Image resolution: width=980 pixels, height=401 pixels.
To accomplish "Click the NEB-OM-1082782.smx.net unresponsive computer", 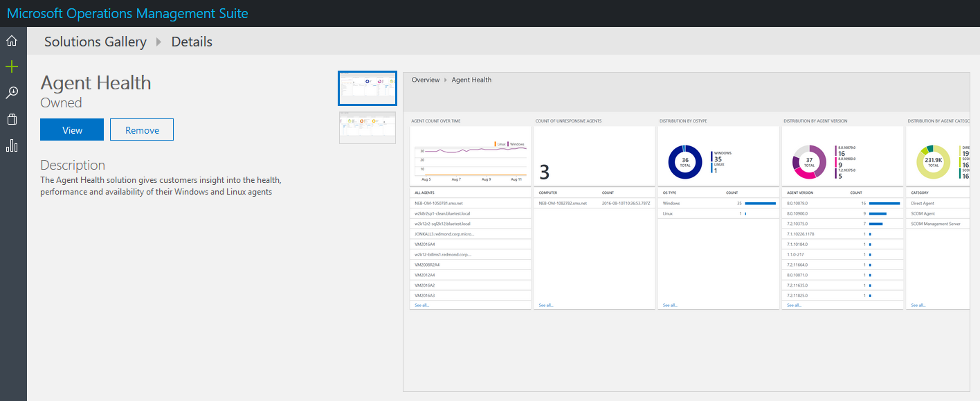I will coord(595,204).
